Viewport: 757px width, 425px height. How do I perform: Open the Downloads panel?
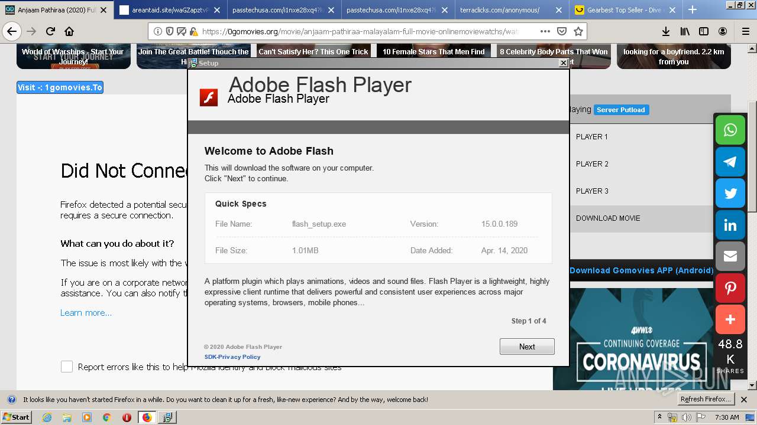pos(666,31)
